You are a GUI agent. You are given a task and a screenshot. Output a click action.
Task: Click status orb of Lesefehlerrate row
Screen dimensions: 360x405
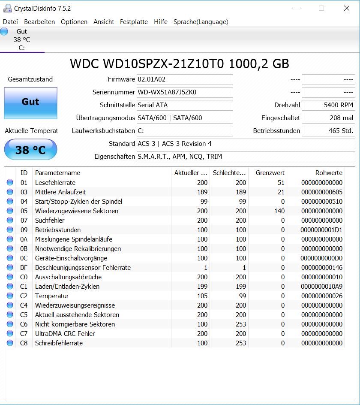tap(10, 182)
